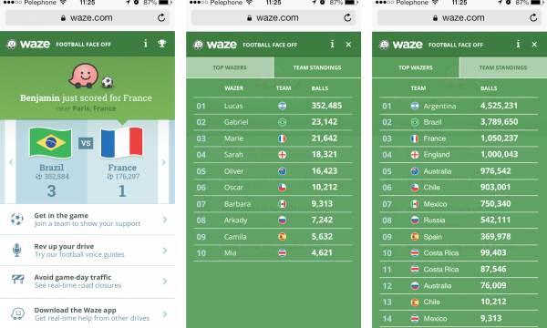Open Download the Waze app link
547x328 pixels.
coord(88,314)
